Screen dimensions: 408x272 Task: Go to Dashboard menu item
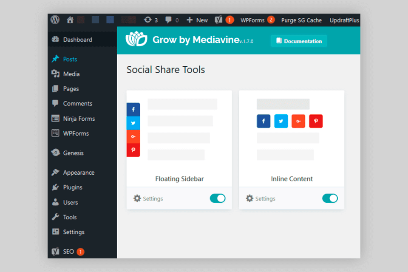(82, 39)
